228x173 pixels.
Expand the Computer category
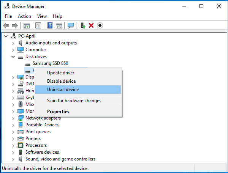(x=13, y=50)
